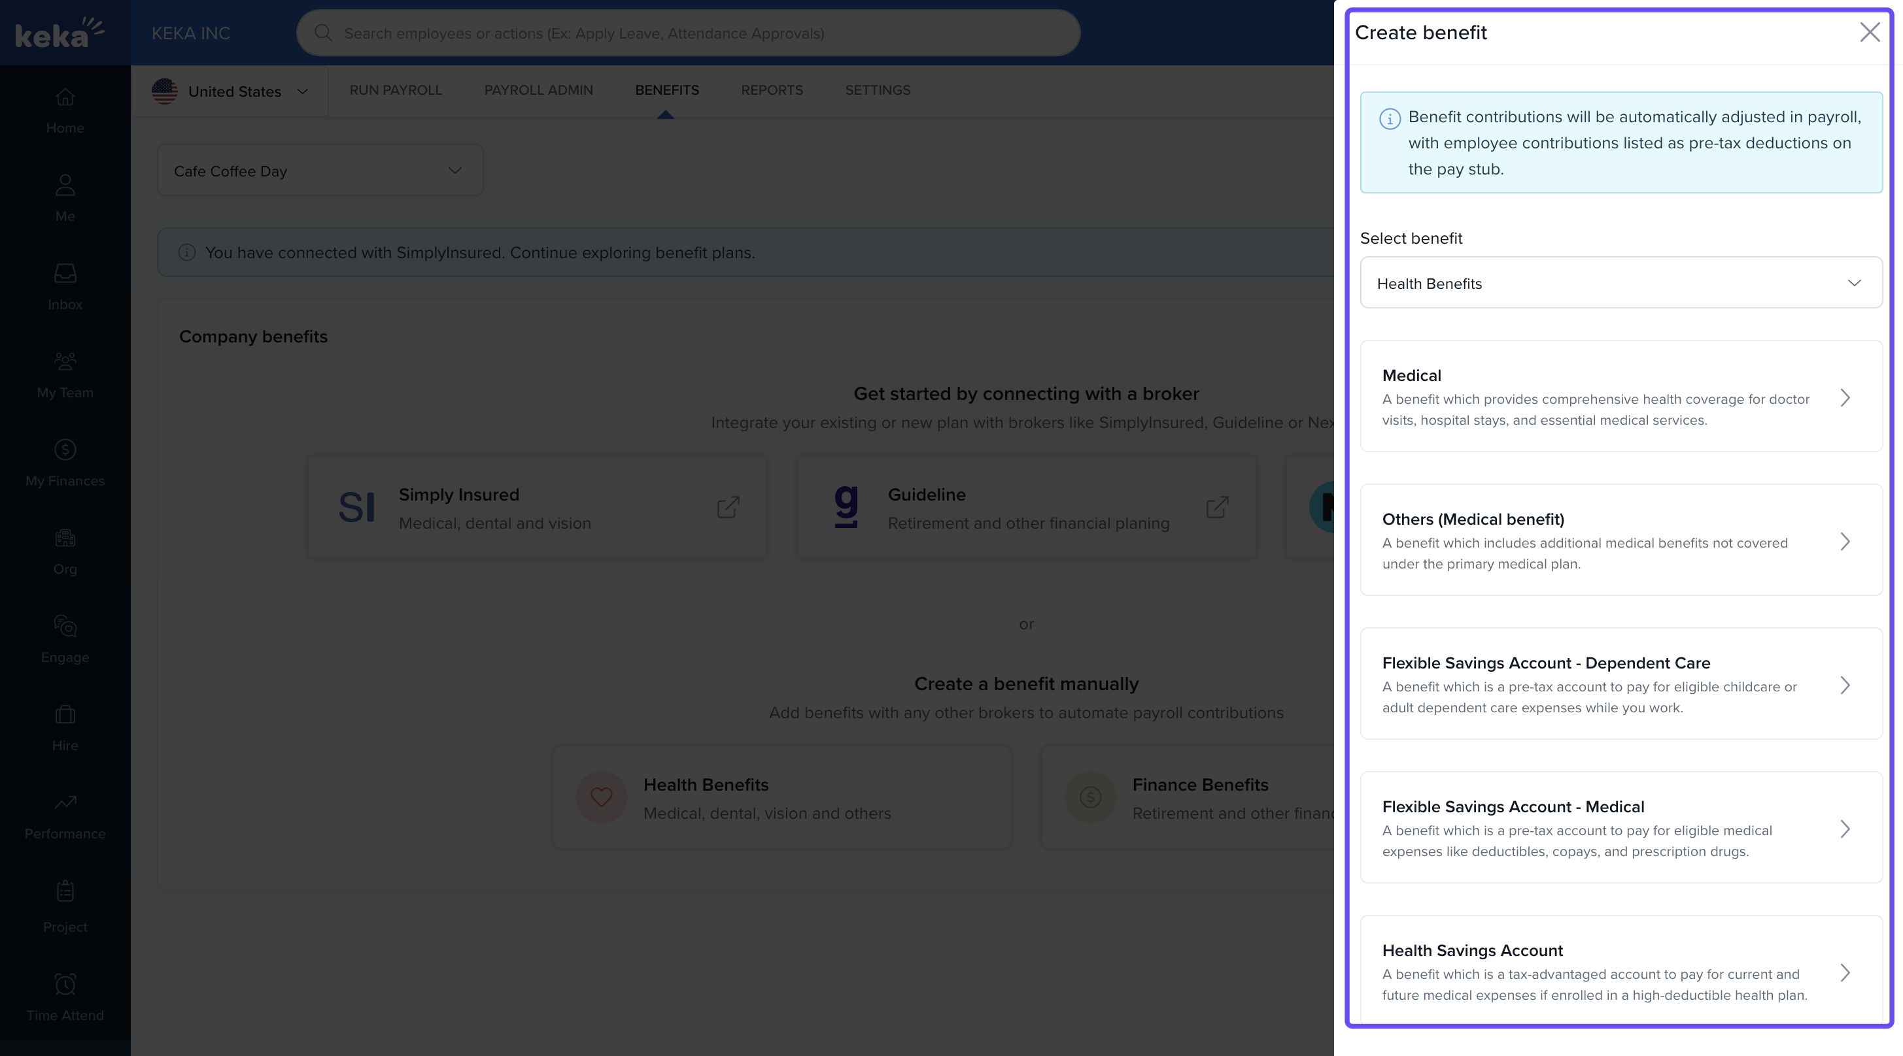Open the Inbox sidebar icon
This screenshot has width=1903, height=1056.
(x=65, y=274)
